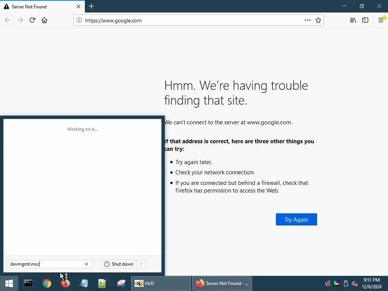Open the Library view in Firefox
Image resolution: width=388 pixels, height=291 pixels.
click(x=353, y=20)
